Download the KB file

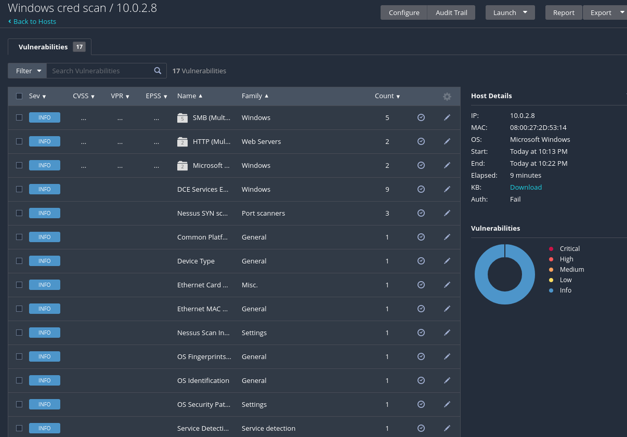[525, 187]
